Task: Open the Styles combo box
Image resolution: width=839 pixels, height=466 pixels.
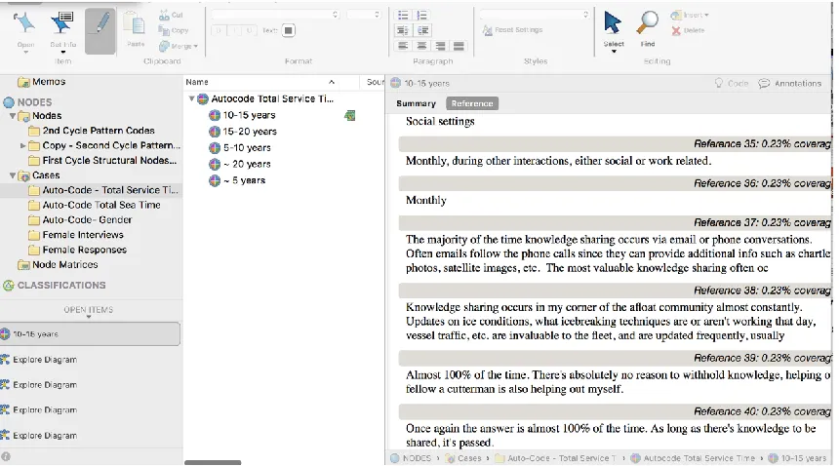Action: 534,15
